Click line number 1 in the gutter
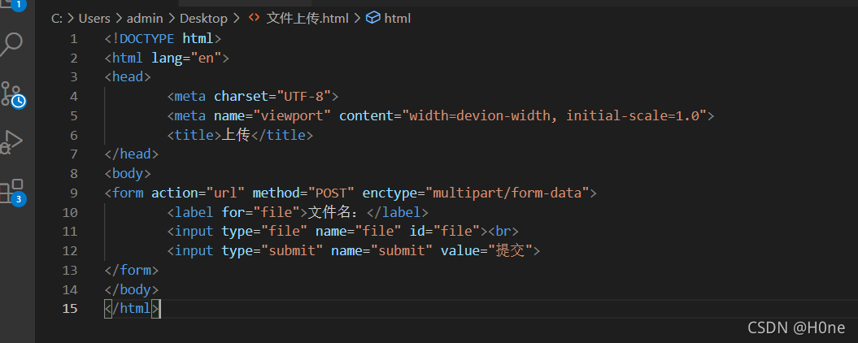 click(74, 39)
